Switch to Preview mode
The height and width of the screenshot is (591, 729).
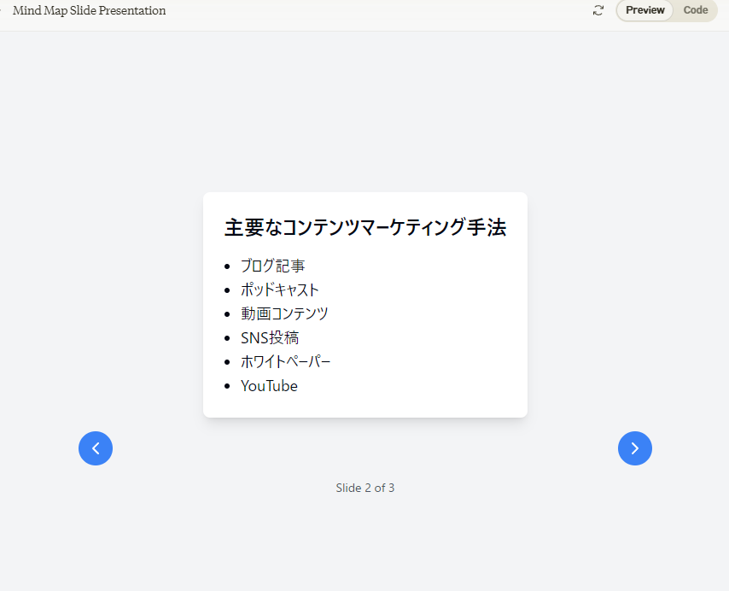(644, 10)
